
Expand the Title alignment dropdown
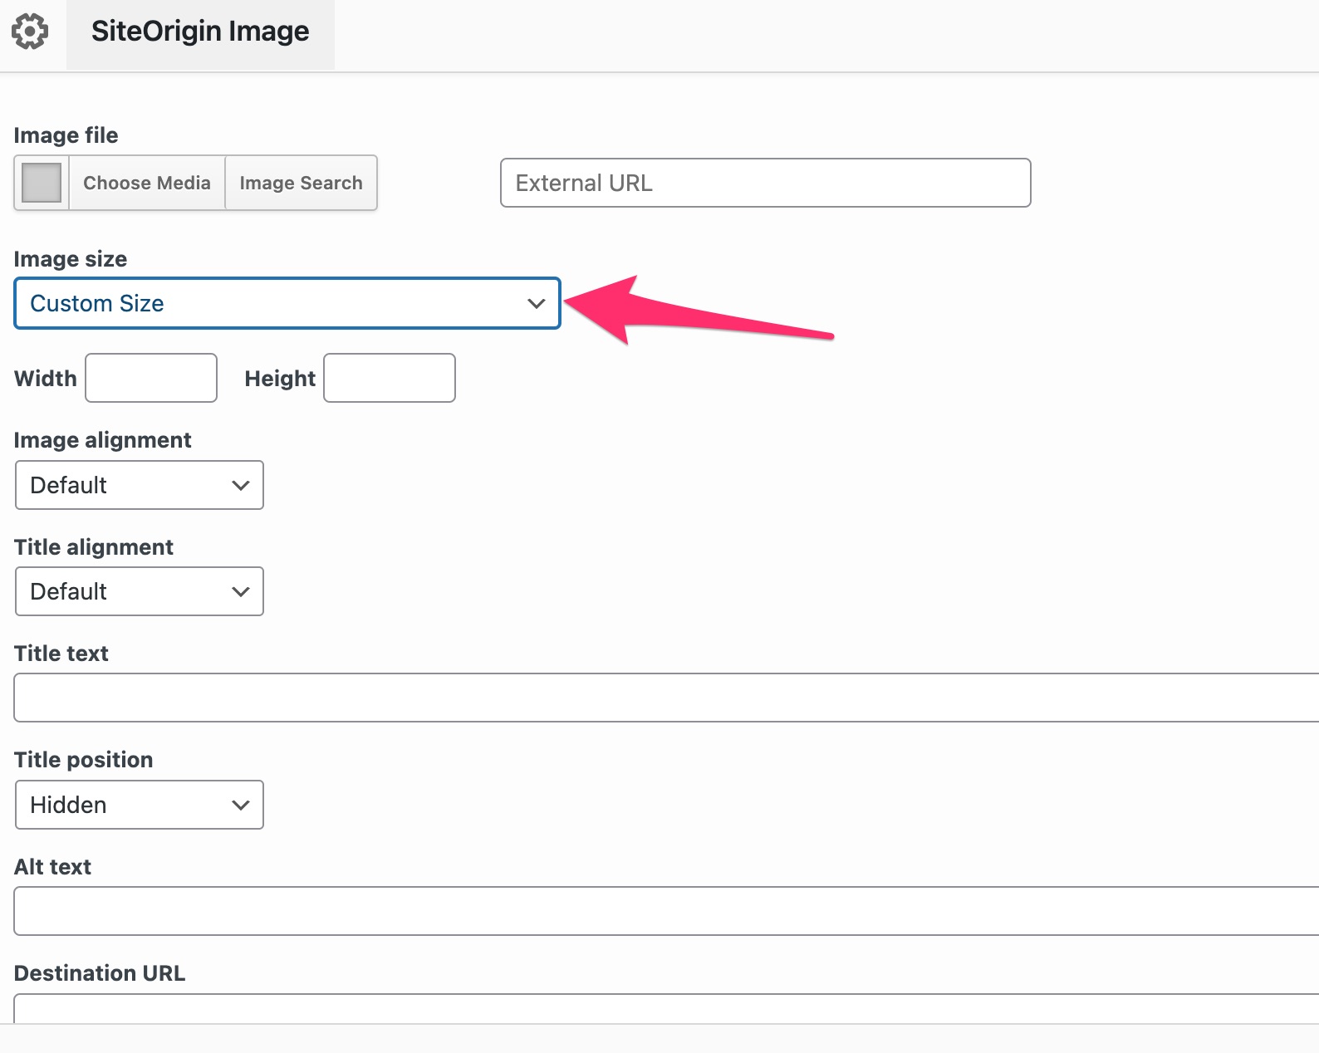click(140, 591)
